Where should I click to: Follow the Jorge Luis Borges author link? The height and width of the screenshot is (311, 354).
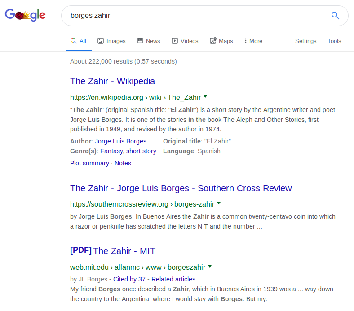point(120,141)
